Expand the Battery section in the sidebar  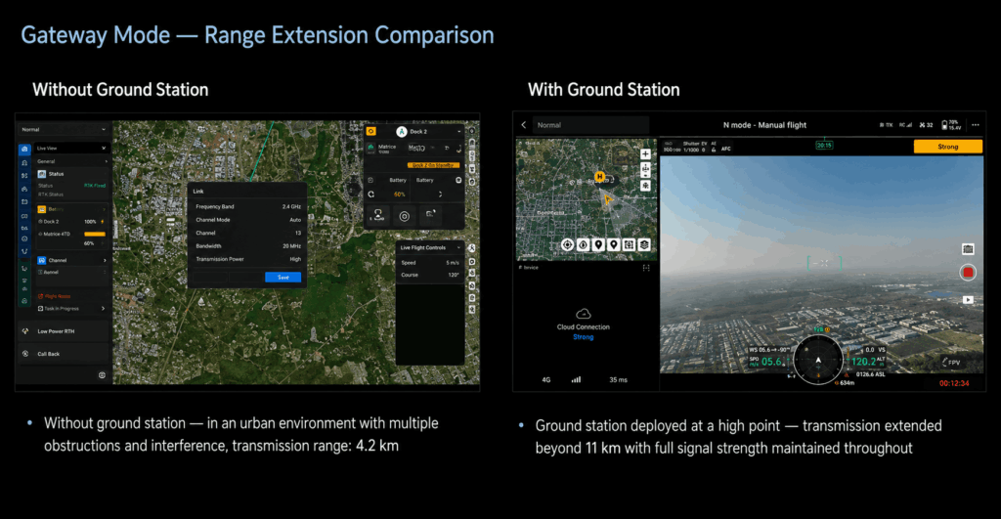pyautogui.click(x=71, y=209)
